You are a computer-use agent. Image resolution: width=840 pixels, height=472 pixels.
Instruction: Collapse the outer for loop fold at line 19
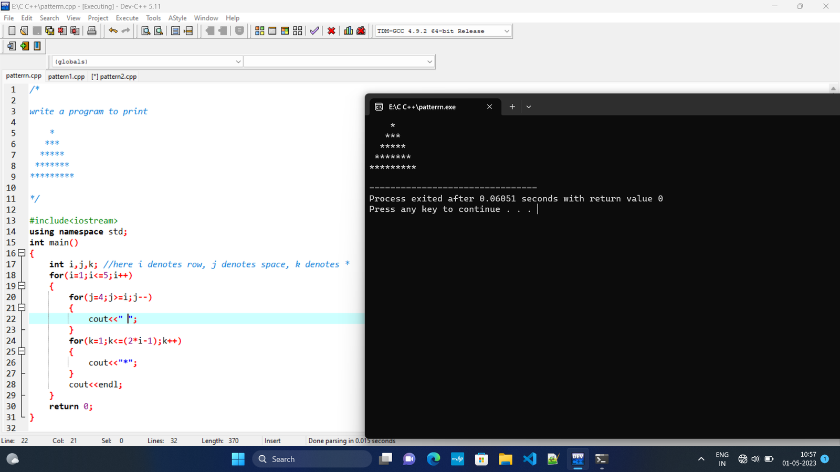tap(22, 286)
